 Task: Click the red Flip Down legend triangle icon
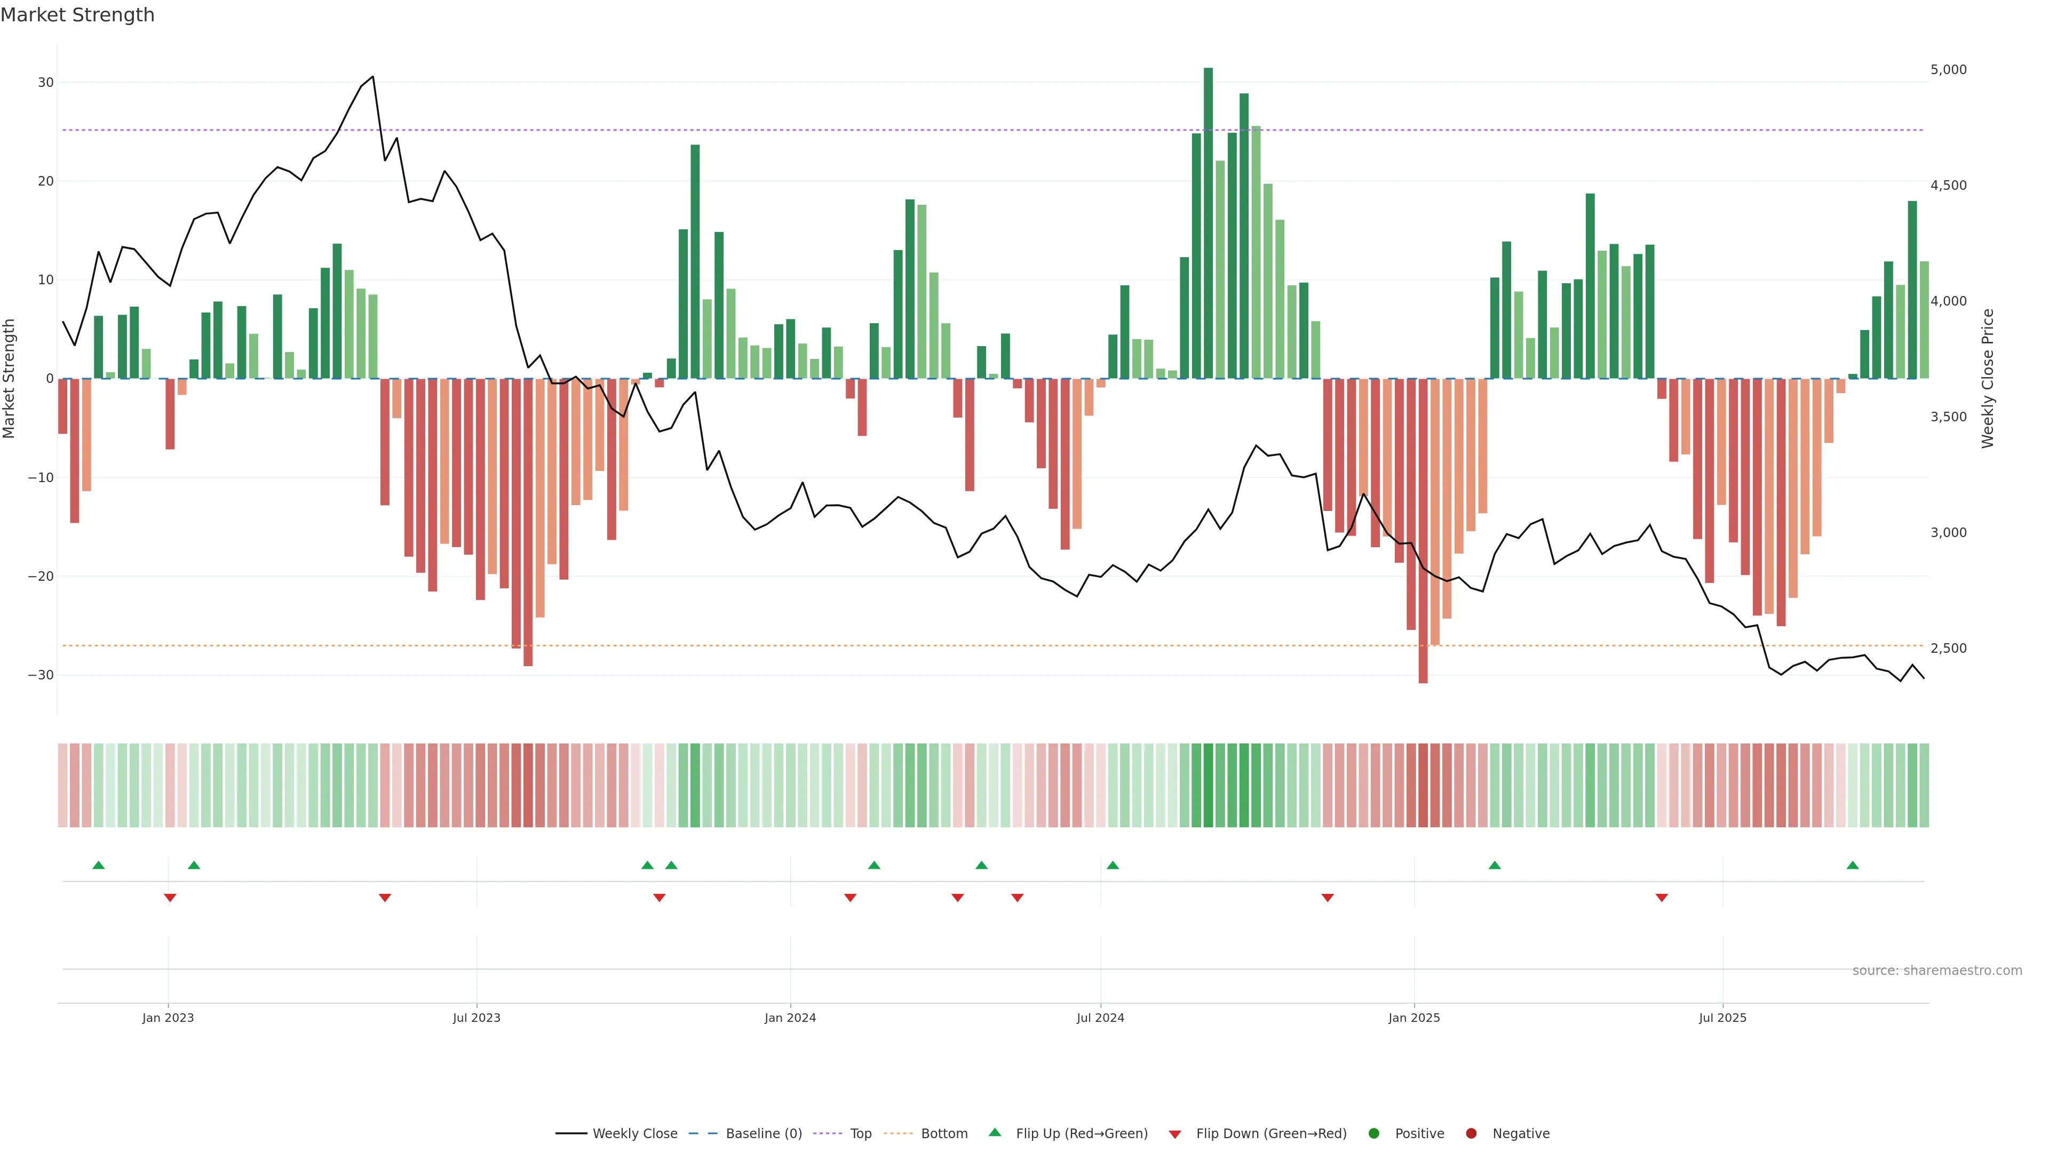(1175, 1134)
